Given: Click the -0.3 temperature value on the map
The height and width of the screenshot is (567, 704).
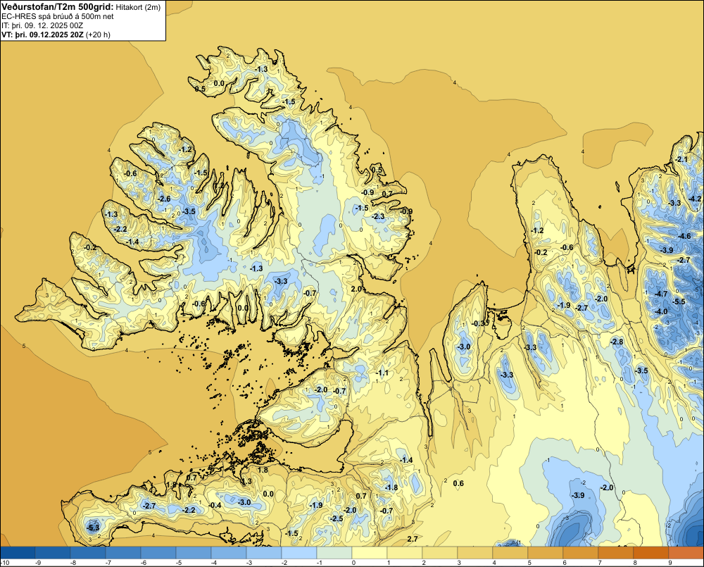Looking at the screenshot, I should 478,323.
